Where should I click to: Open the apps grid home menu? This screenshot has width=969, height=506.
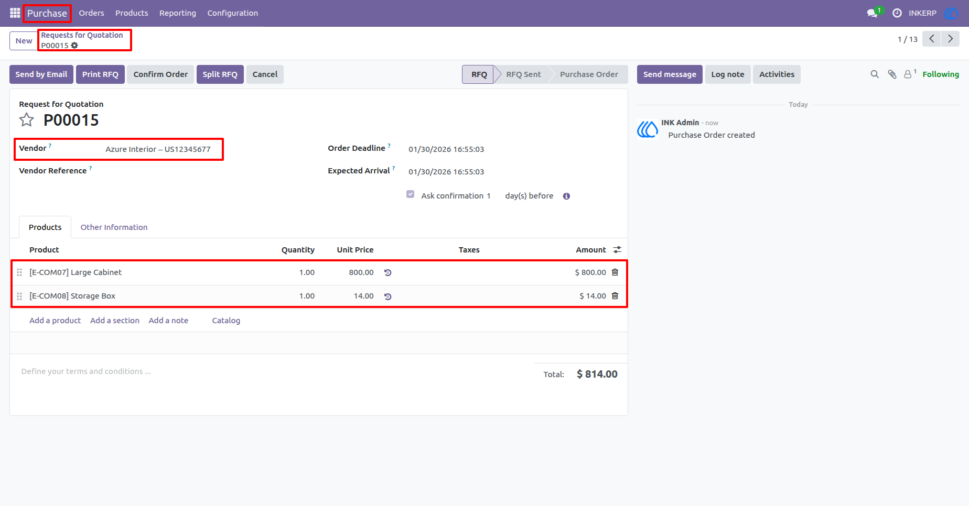coord(15,13)
